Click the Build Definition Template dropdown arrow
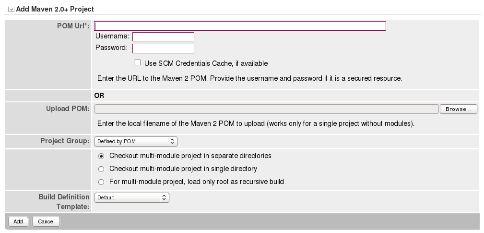Viewport: 484px width, 233px height. coord(165,197)
